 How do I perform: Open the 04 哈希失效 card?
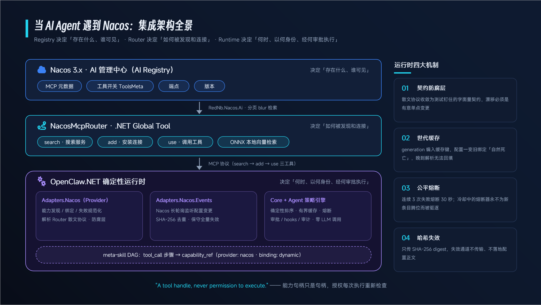pyautogui.click(x=455, y=250)
